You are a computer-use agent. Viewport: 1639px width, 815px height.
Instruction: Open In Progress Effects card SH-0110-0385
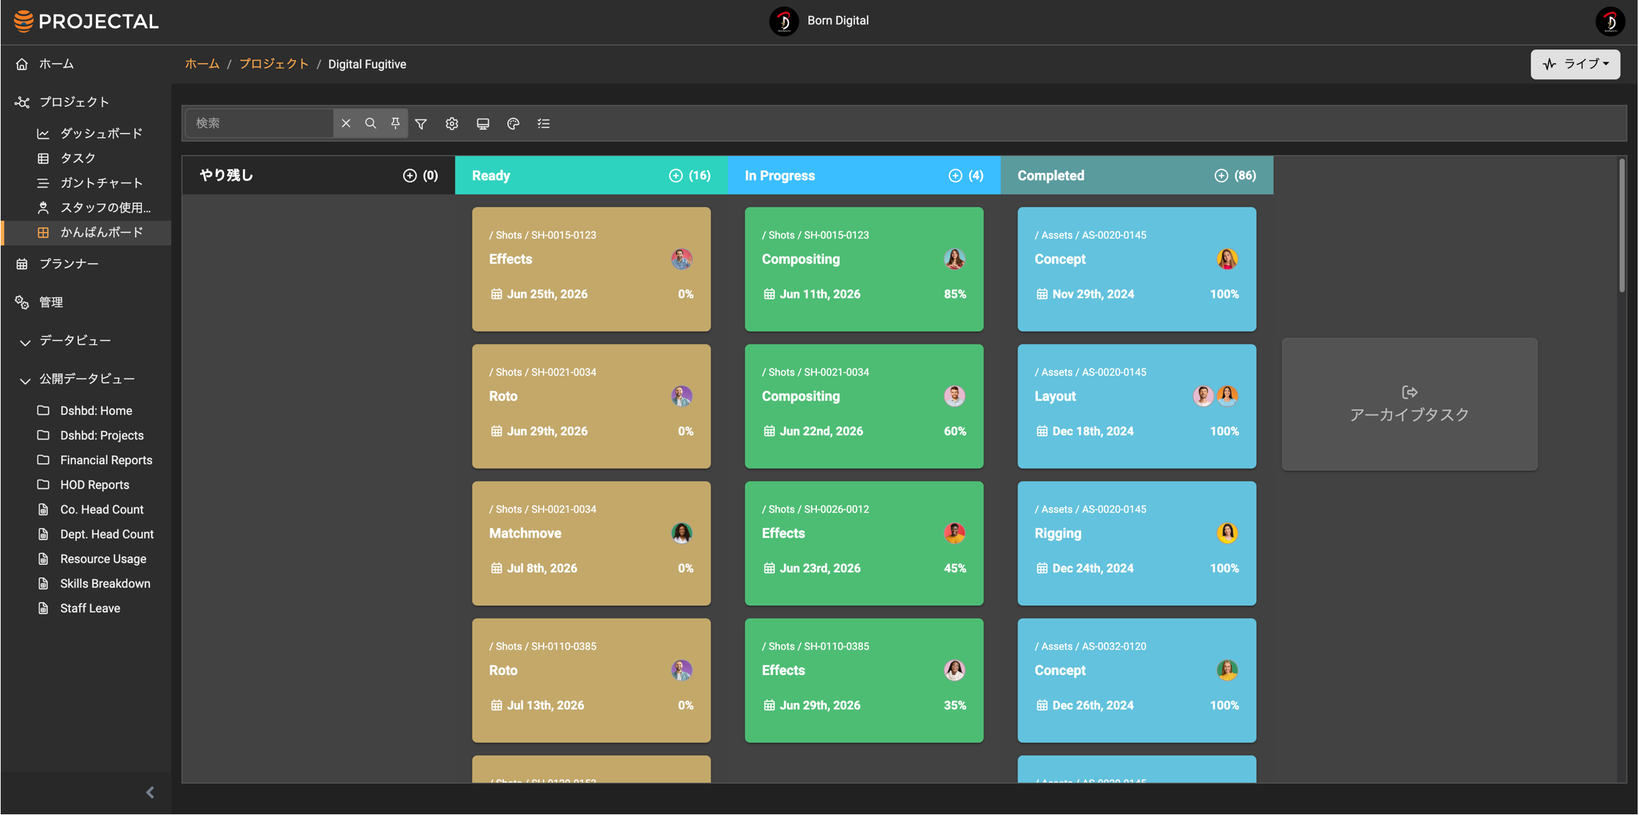864,680
